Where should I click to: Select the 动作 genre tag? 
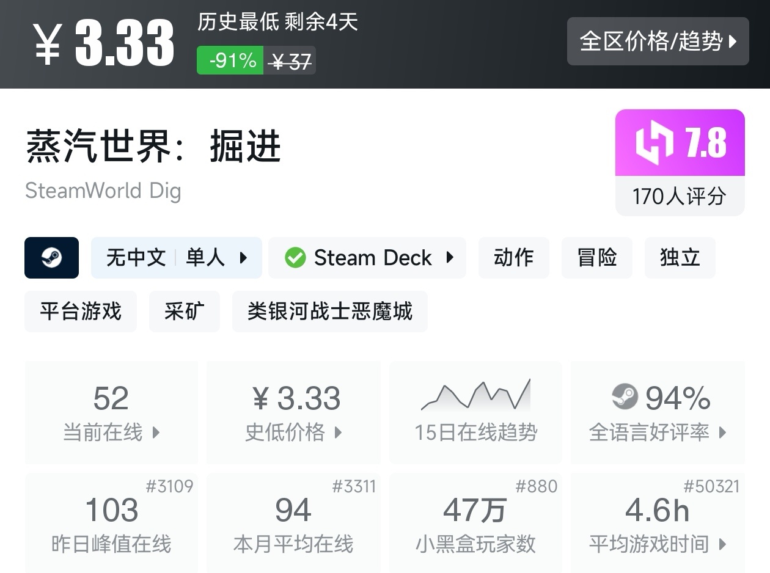pos(514,258)
